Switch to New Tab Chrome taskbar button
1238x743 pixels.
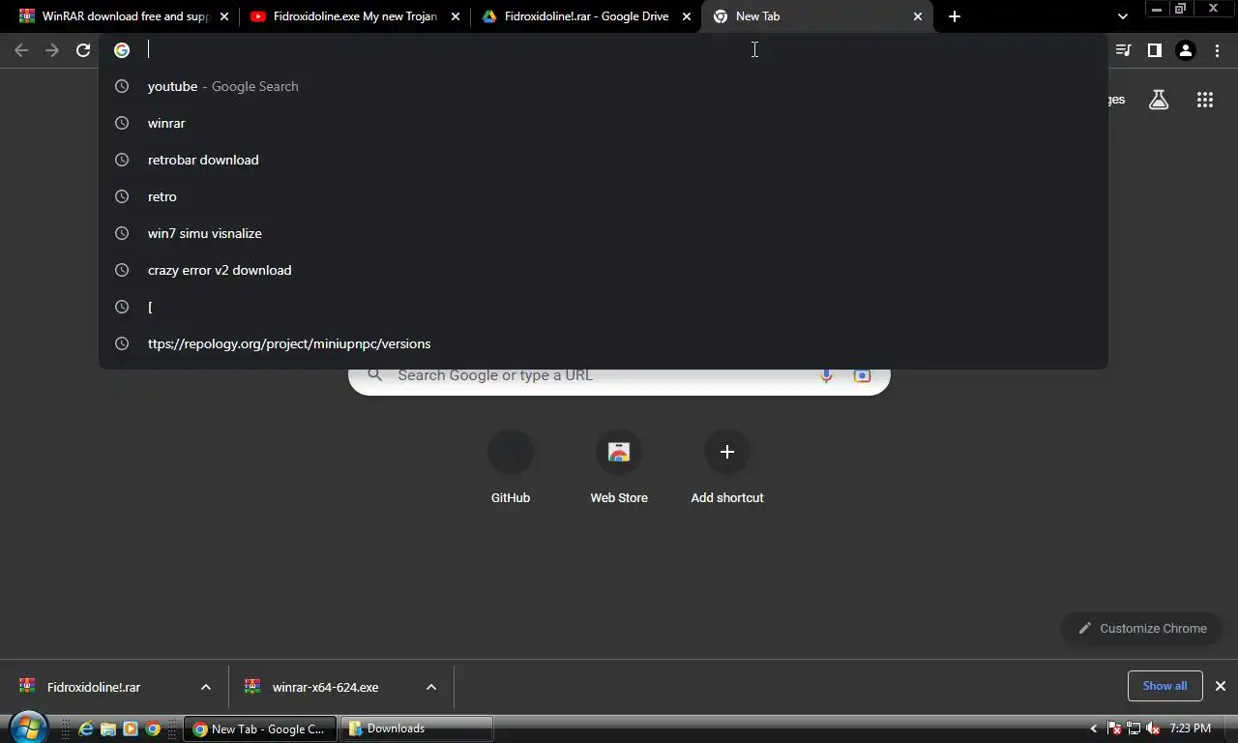[260, 728]
